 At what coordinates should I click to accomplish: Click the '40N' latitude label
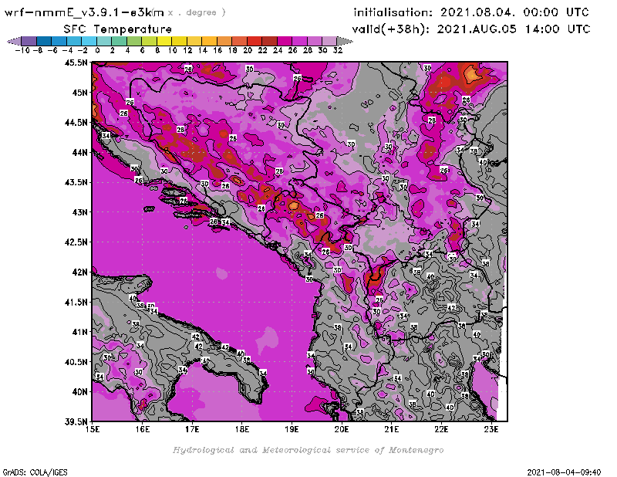(x=79, y=392)
